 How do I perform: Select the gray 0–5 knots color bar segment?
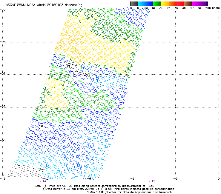[134, 4]
